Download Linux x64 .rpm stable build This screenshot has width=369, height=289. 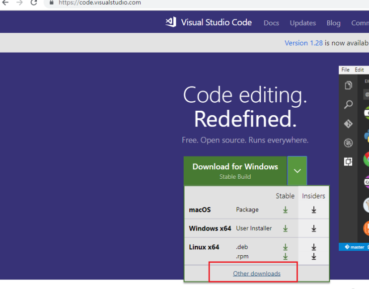tap(285, 256)
